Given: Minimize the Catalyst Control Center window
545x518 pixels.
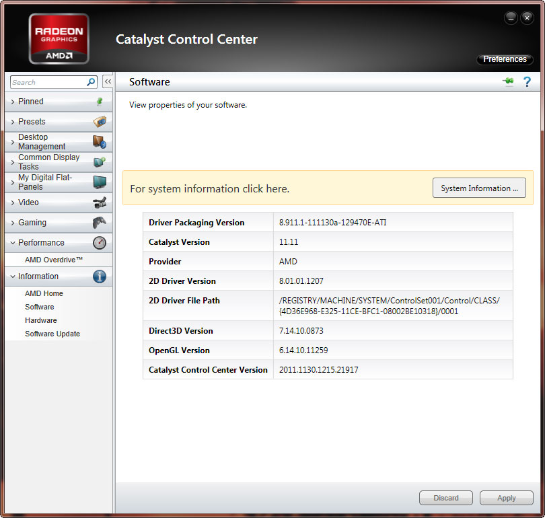Looking at the screenshot, I should coord(511,17).
